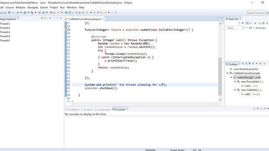Click the editor vertical scrollbar thumb
The image size is (269, 151).
point(220,76)
